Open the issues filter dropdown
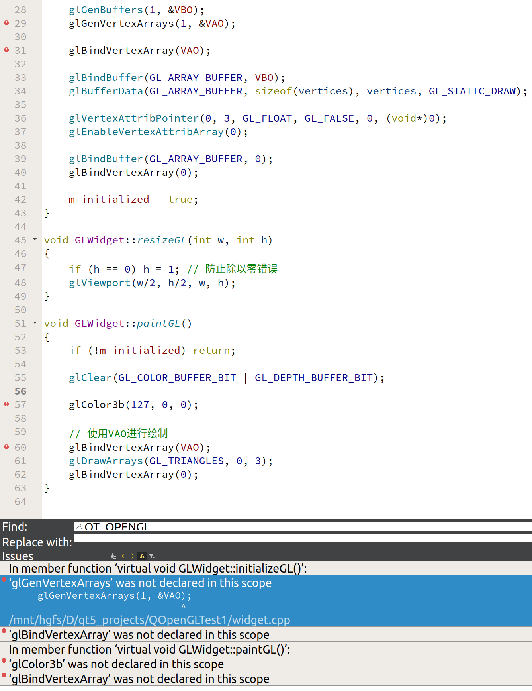The height and width of the screenshot is (691, 532). (152, 556)
